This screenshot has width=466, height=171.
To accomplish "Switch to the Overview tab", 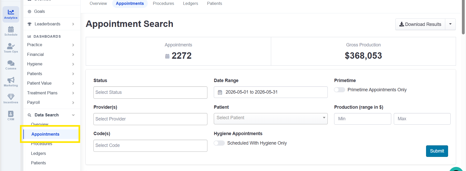I will (x=98, y=4).
